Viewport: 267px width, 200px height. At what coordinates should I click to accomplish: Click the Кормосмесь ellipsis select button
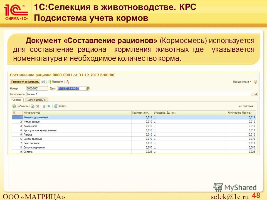pos(253,94)
